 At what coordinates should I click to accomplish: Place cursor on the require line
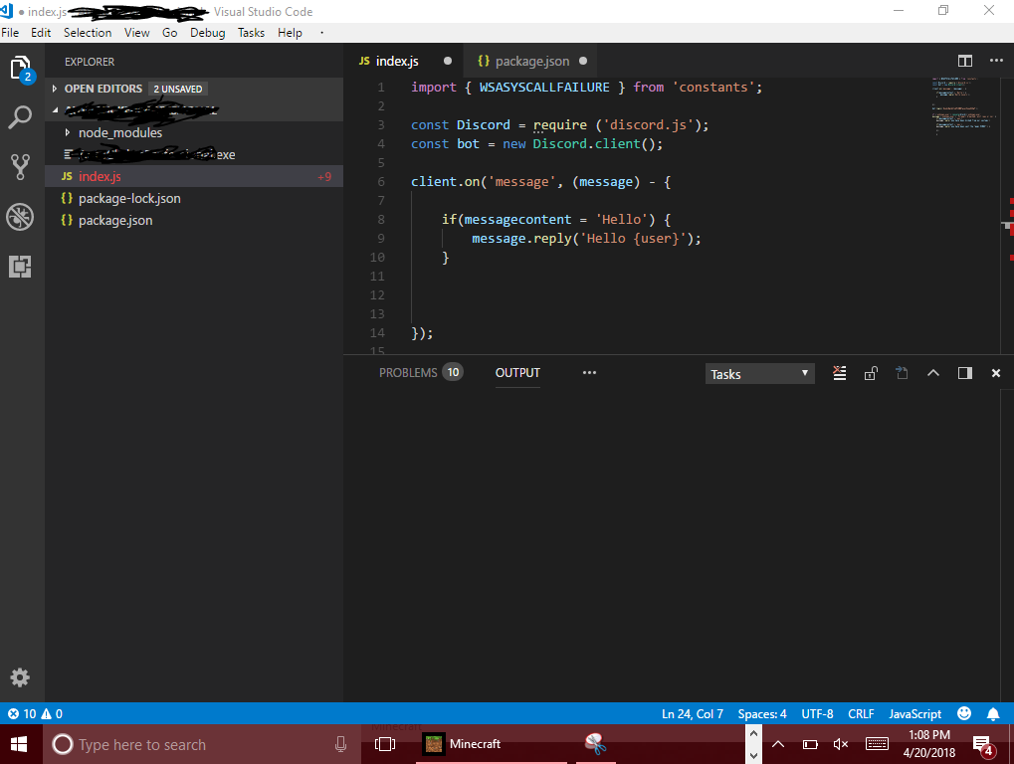tap(560, 124)
